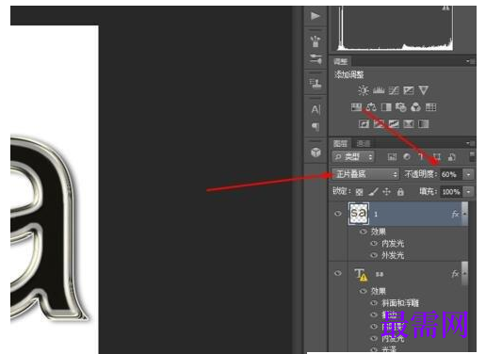Select layer 1 thumbnail
The image size is (486, 354).
click(x=359, y=214)
